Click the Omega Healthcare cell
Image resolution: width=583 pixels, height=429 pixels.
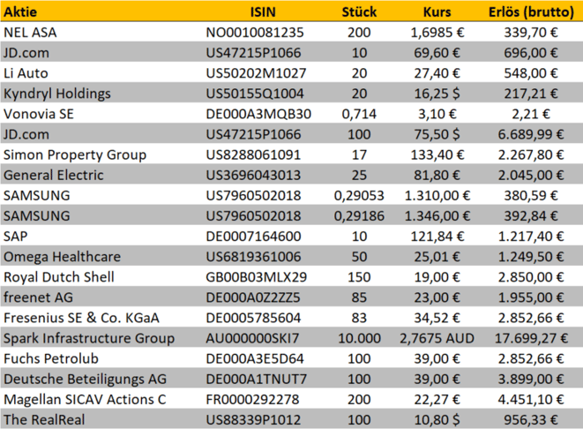pos(62,257)
